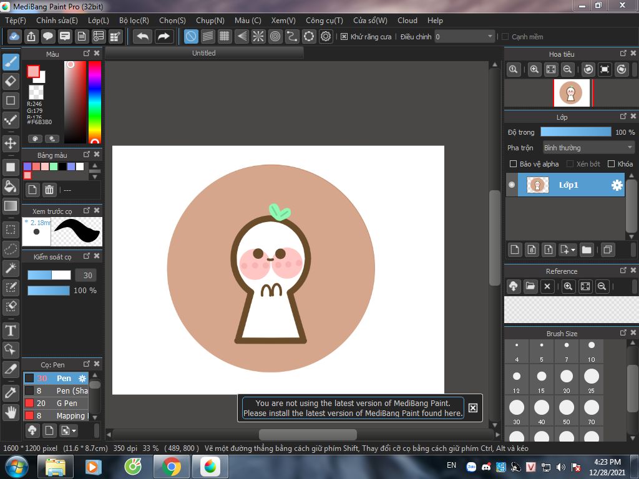
Task: Undock the Brush Size panel
Action: pyautogui.click(x=623, y=333)
